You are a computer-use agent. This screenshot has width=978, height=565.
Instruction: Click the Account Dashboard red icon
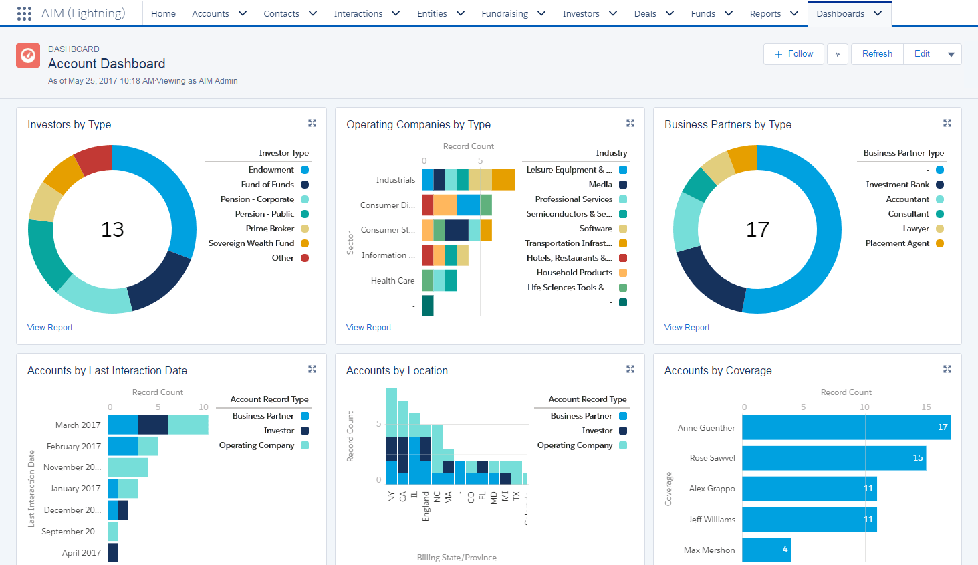[x=28, y=55]
